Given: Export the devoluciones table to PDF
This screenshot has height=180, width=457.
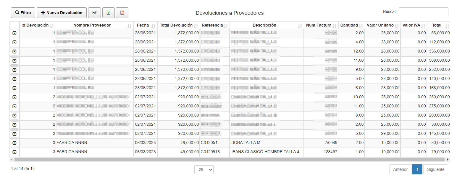Looking at the screenshot, I should 122,12.
